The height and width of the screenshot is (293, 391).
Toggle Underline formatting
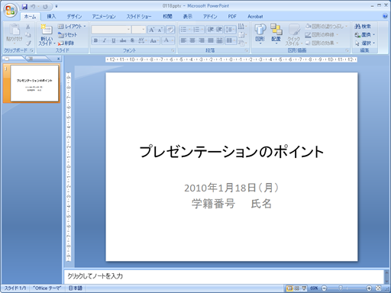coord(114,40)
